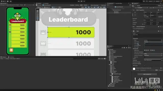The width and height of the screenshot is (163, 91).
Task: Select Normal context mode
Action: point(77,5)
